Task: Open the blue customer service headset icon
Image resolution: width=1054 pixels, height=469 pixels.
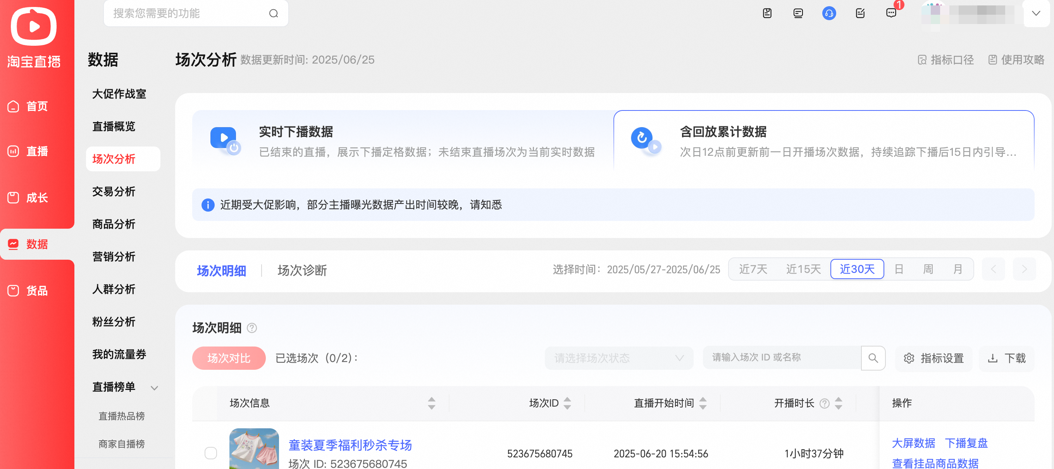Action: [x=829, y=13]
